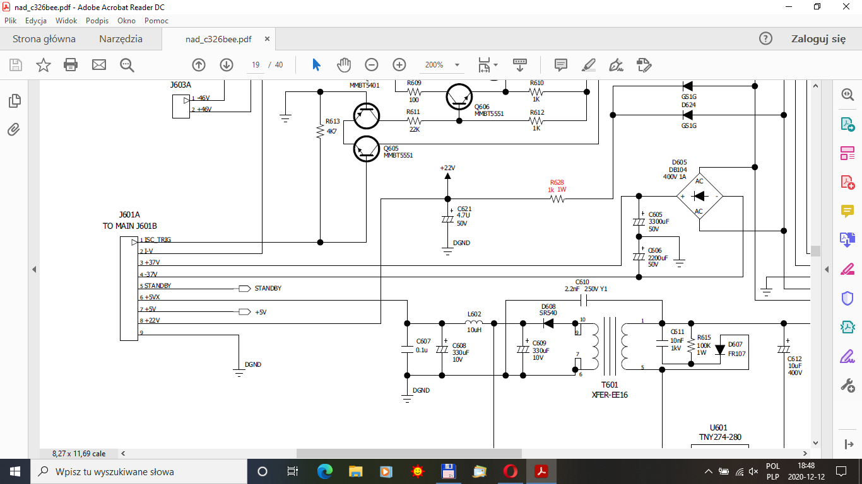The image size is (862, 484).
Task: Click the page number field showing 19
Action: click(256, 65)
